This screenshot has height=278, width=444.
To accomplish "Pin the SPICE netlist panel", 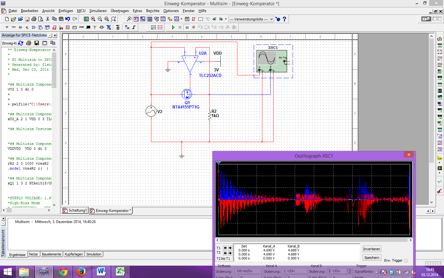I will coord(50,35).
